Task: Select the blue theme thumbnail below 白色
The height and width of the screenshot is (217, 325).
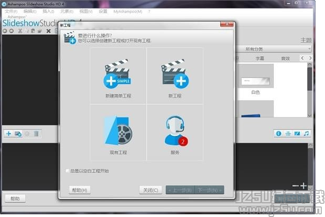Action: [255, 109]
